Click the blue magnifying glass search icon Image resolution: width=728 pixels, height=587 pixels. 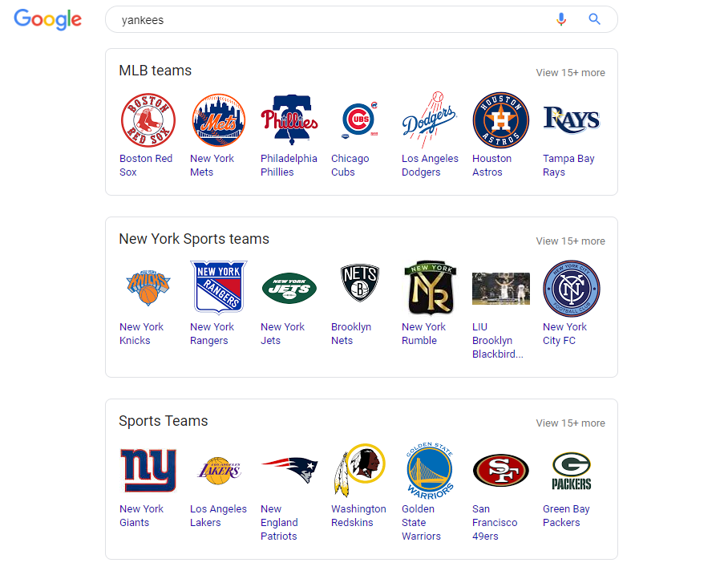(594, 19)
